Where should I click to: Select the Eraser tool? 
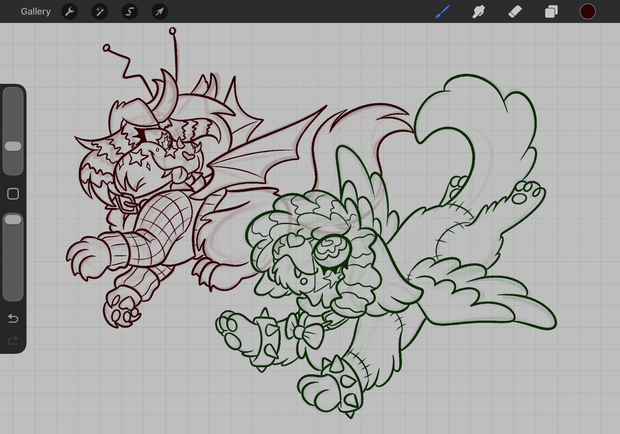(515, 11)
